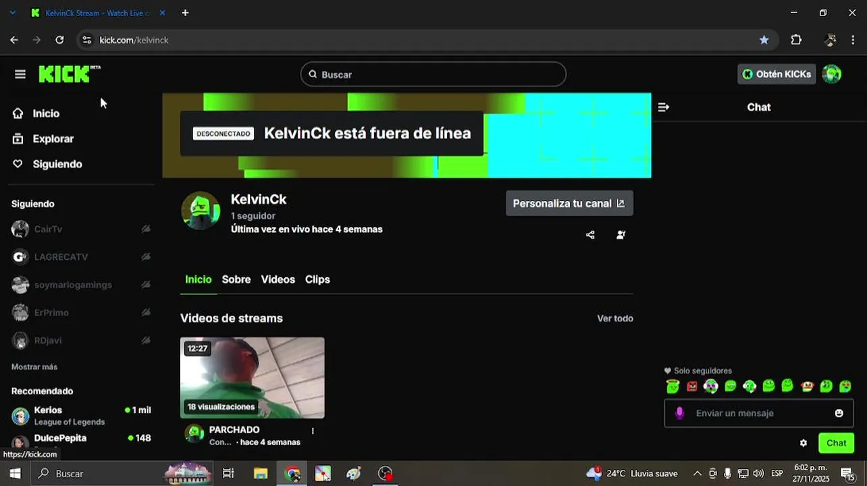This screenshot has height=486, width=867.
Task: Expand list with Mostrar más
Action: coord(34,367)
